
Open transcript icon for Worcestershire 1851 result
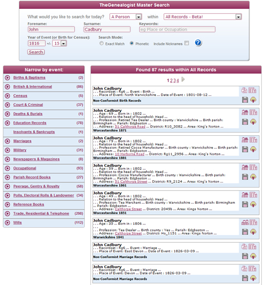[x=253, y=195]
